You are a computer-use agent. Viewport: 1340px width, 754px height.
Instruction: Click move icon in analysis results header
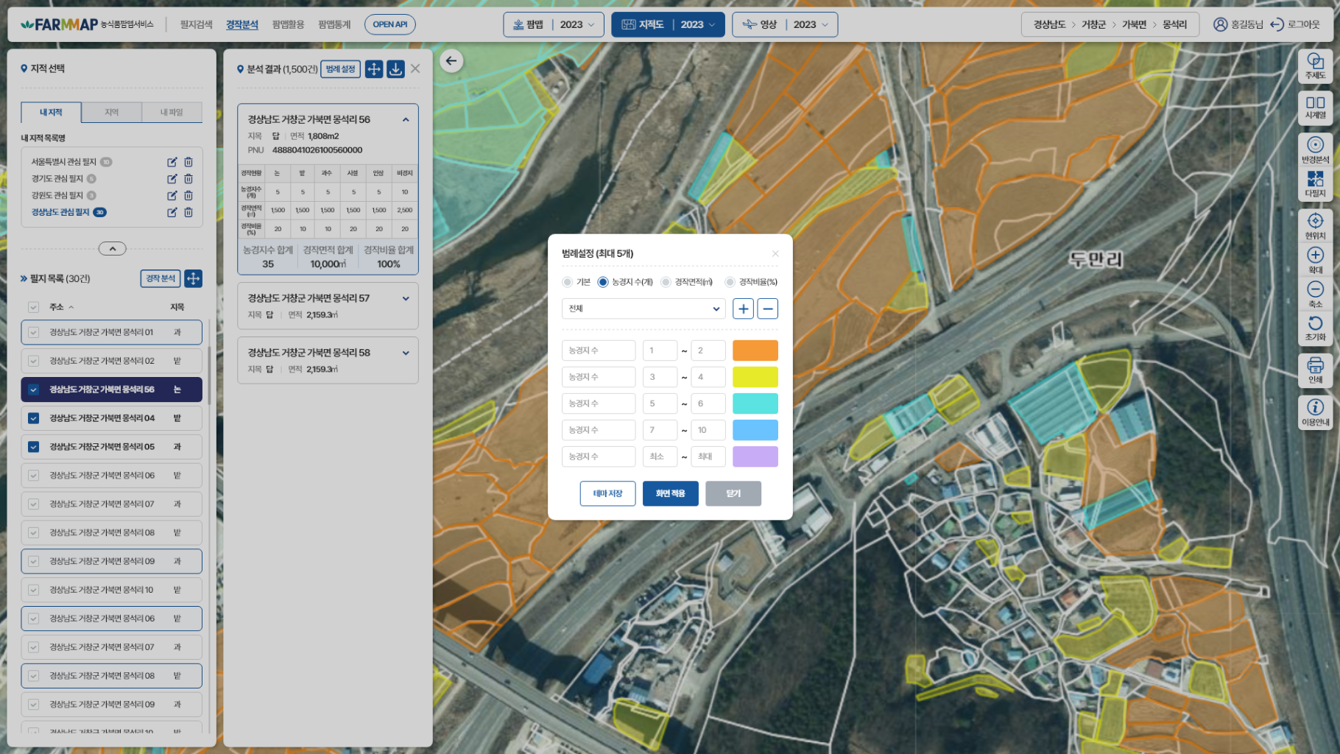coord(374,68)
